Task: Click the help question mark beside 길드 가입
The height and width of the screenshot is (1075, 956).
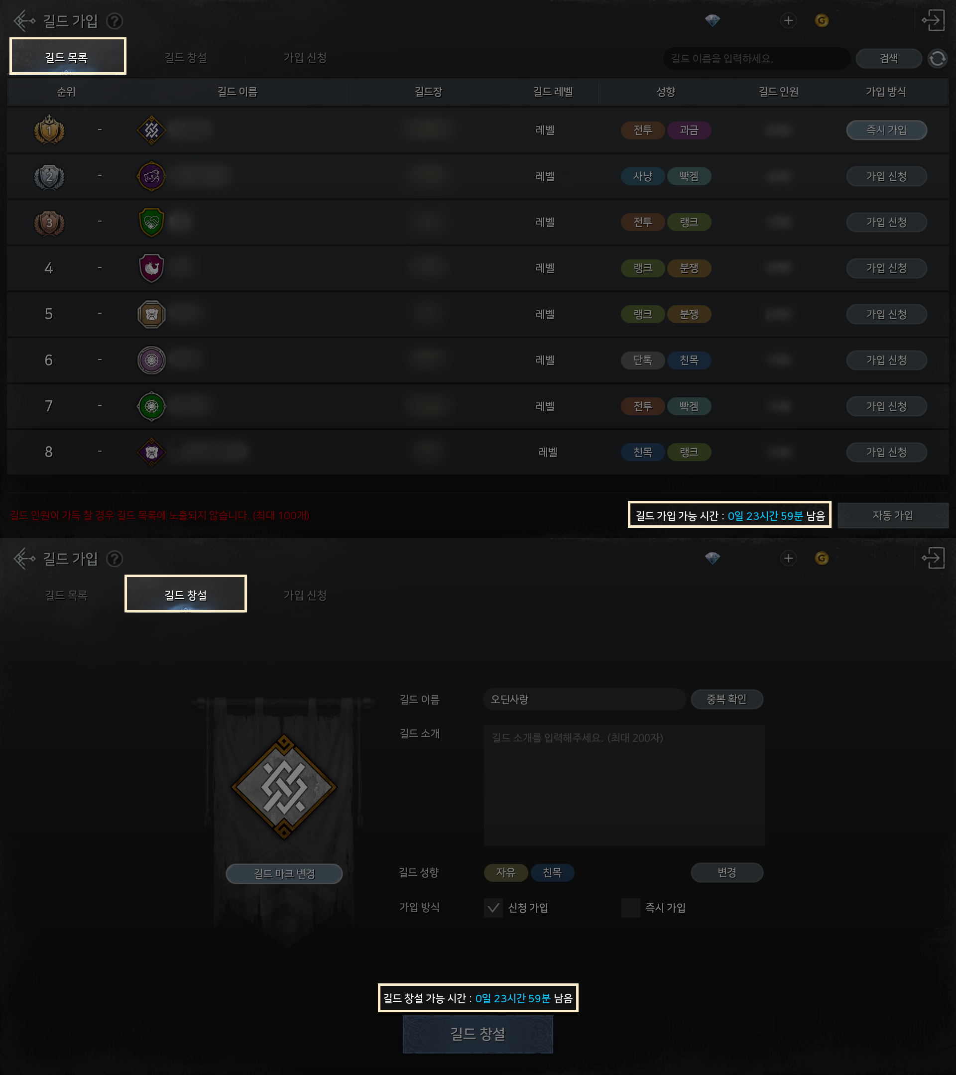Action: pyautogui.click(x=114, y=21)
